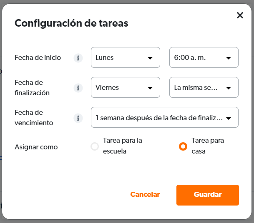Screen dimensions: 254x223
Task: Select the Tarea para la escuela radio button
Action: (x=95, y=146)
